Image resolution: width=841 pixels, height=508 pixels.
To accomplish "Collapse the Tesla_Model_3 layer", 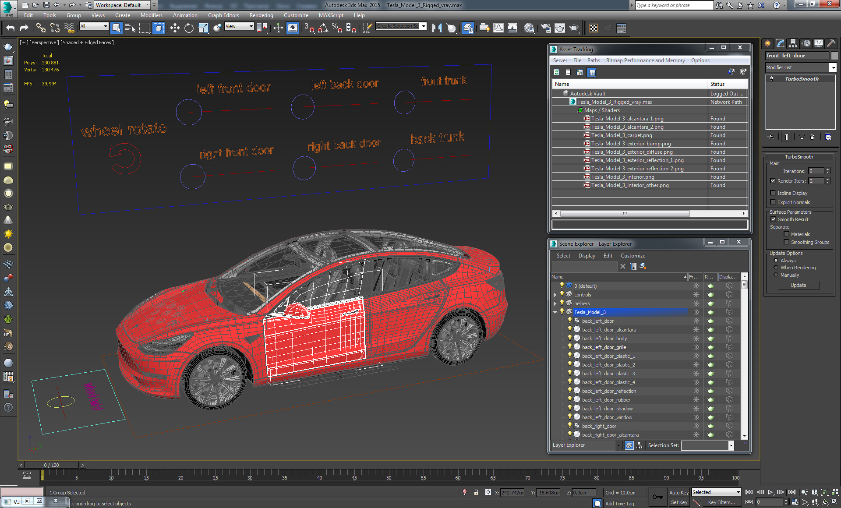I will tap(555, 312).
